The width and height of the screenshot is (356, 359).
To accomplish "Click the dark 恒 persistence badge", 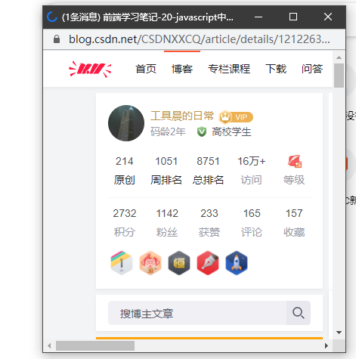I will [179, 263].
